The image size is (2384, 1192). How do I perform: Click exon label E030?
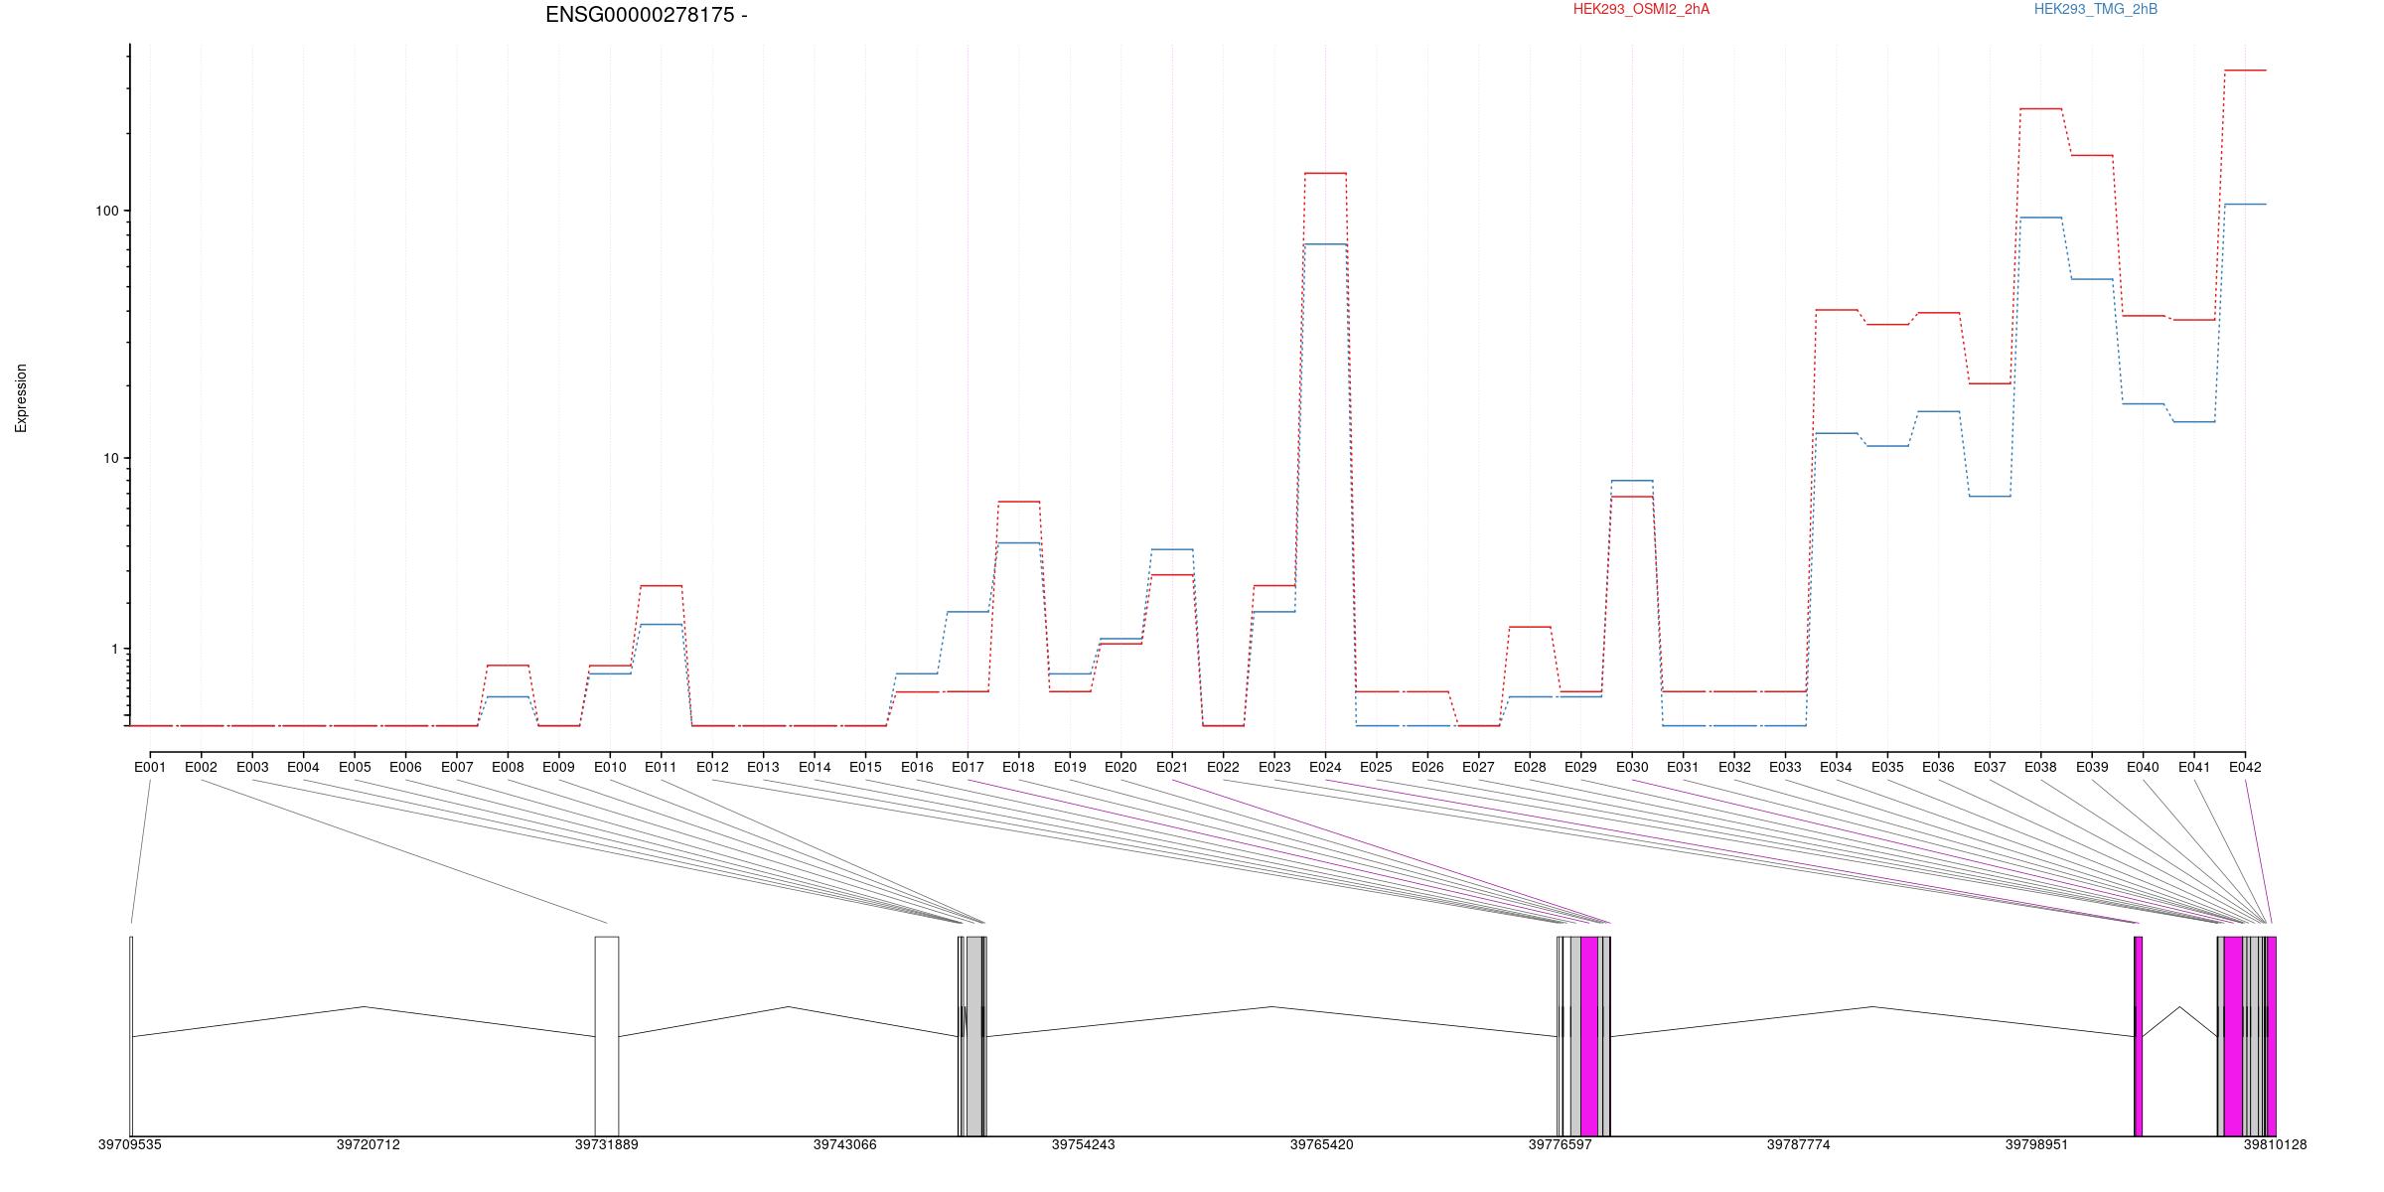[x=1632, y=767]
